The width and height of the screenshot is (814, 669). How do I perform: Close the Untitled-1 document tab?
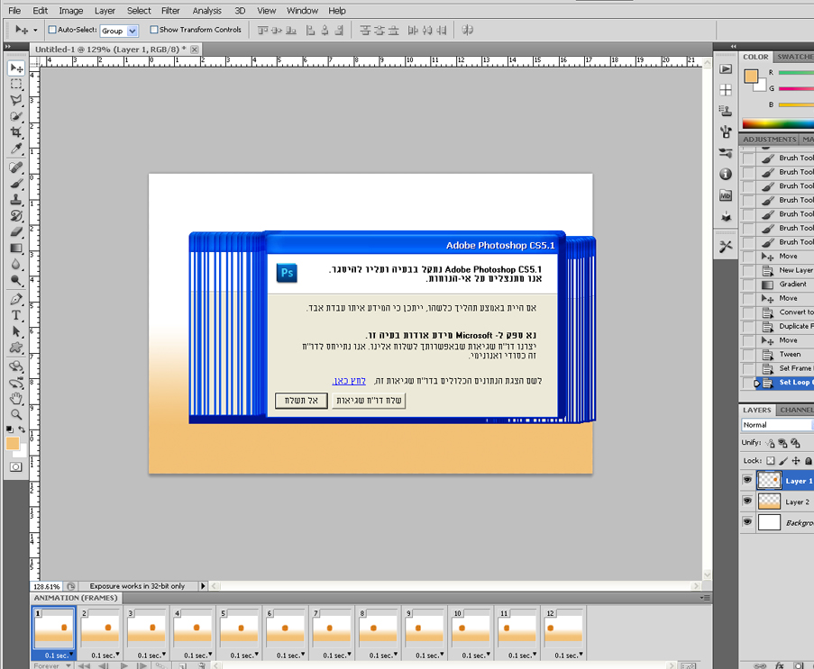coord(194,50)
